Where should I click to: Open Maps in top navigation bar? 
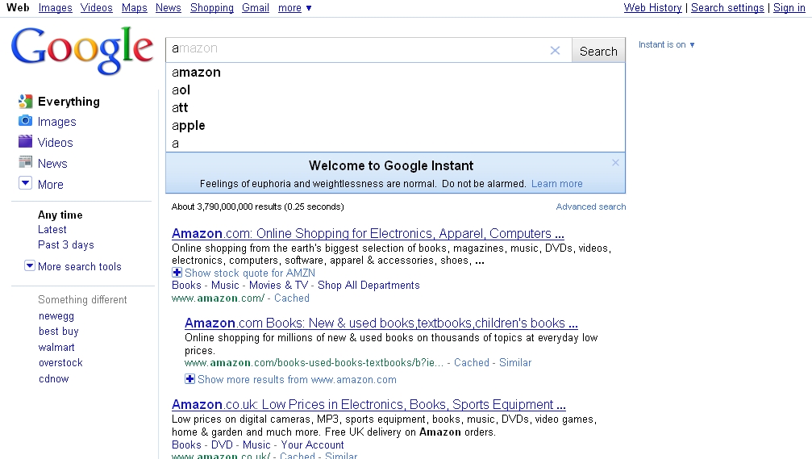click(x=134, y=8)
